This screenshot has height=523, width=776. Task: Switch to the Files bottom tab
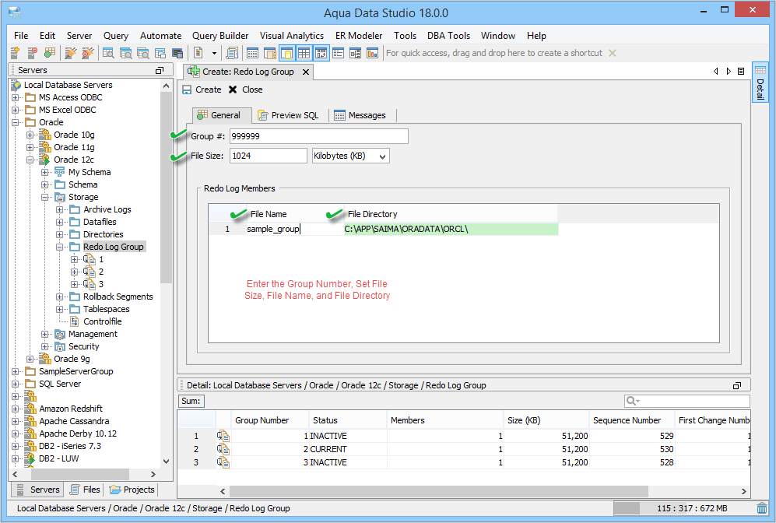click(85, 490)
